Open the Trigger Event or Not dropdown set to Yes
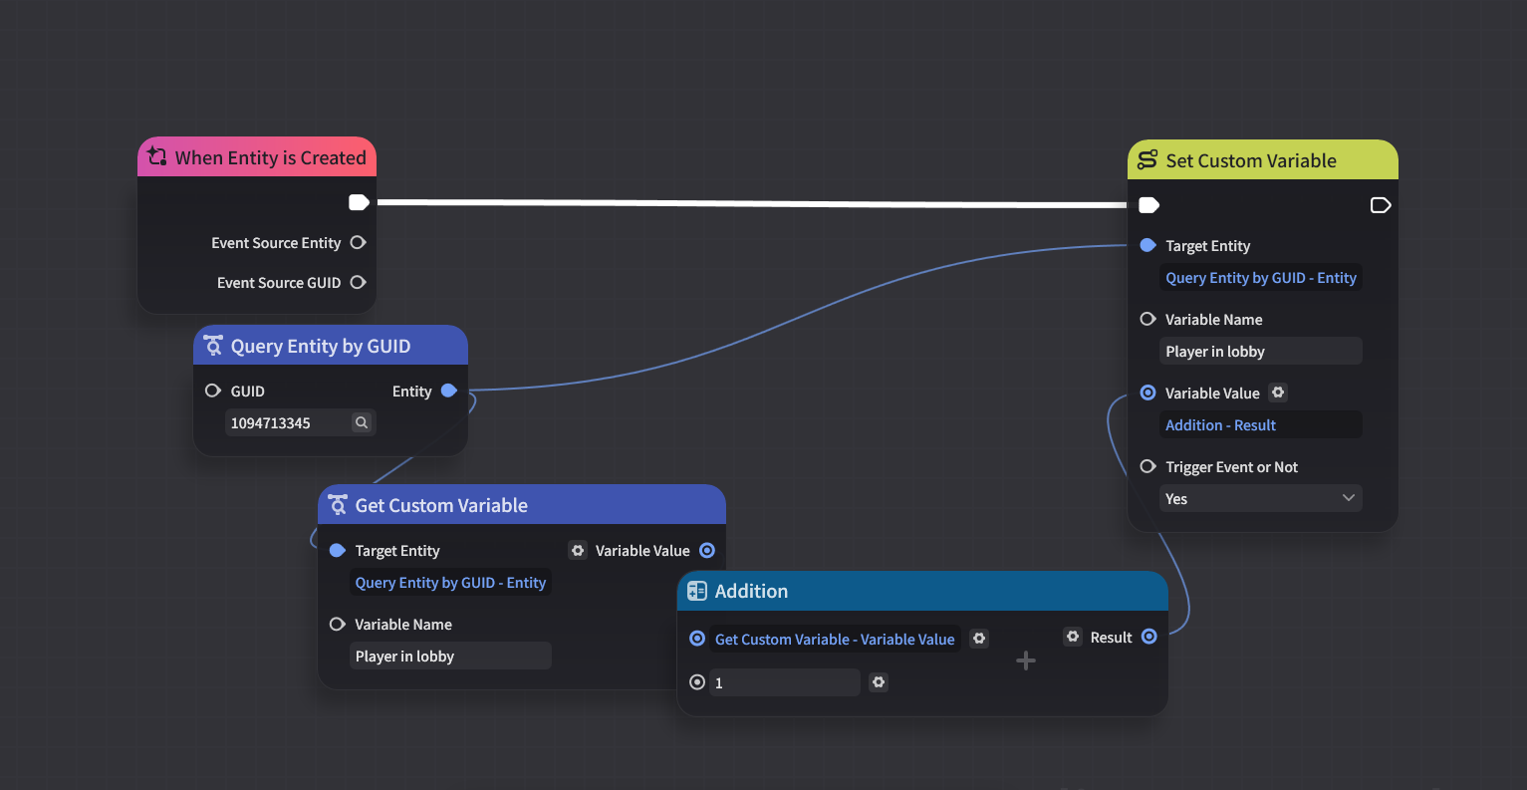1527x790 pixels. click(1261, 498)
